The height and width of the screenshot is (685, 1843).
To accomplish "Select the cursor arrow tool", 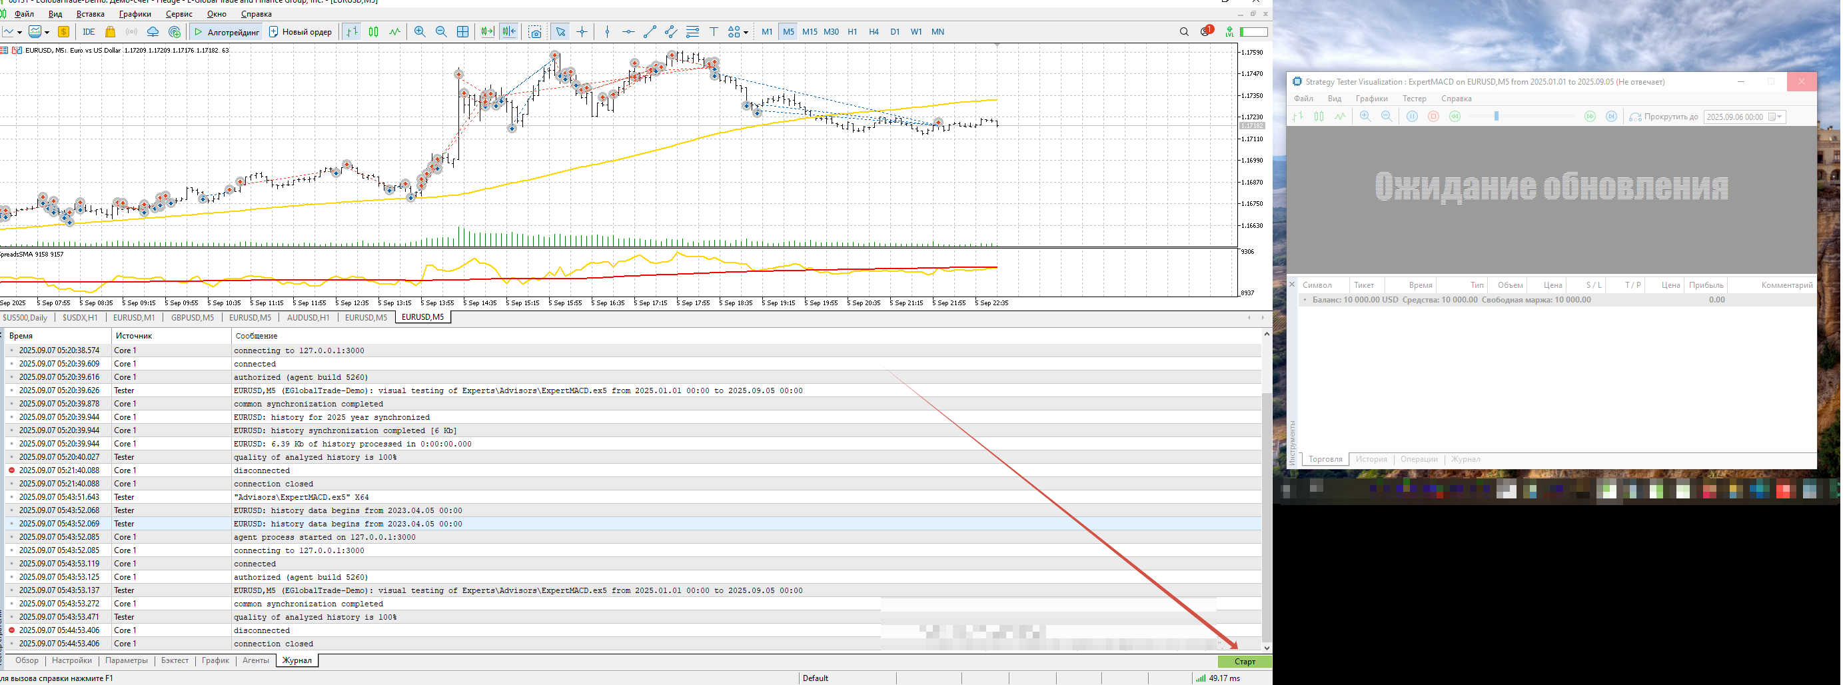I will (561, 31).
